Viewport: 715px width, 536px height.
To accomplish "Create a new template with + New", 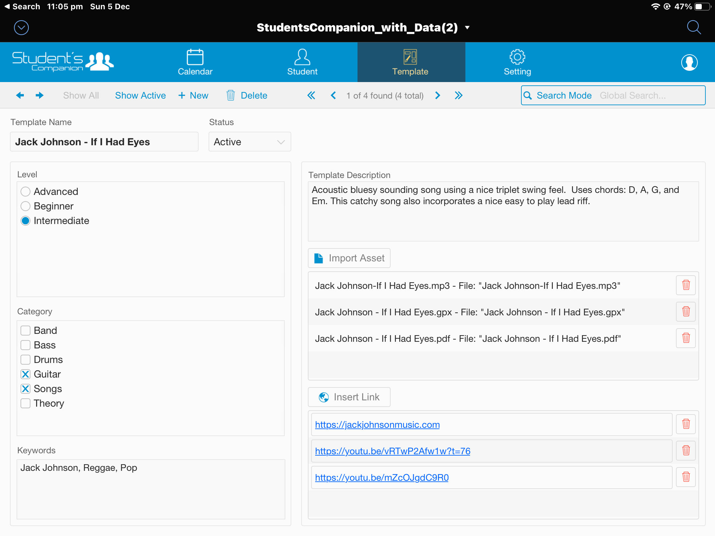I will tap(193, 96).
